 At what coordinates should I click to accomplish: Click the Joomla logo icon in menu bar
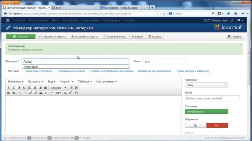8,20
